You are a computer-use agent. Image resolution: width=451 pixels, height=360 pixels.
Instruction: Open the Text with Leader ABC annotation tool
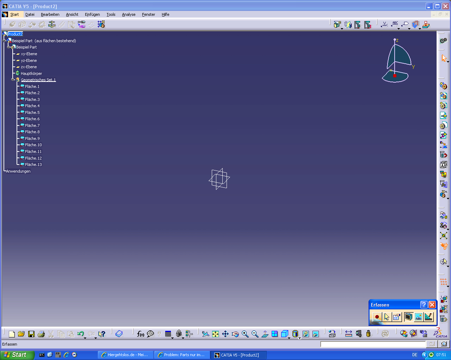pos(395,24)
